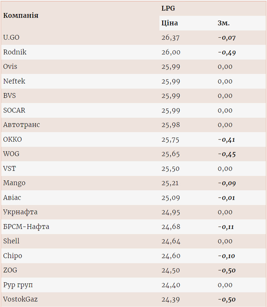The height and width of the screenshot is (307, 267).
Task: Select the Укрнафта company cell
Action: (20, 212)
